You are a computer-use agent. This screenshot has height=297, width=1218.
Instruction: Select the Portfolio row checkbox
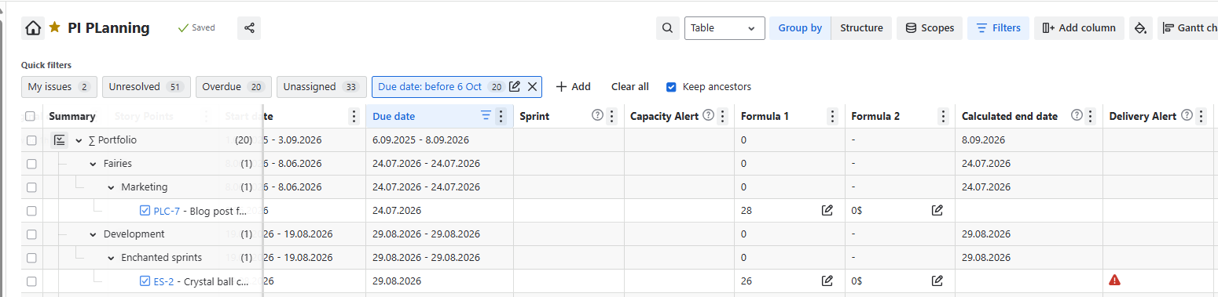pyautogui.click(x=31, y=140)
